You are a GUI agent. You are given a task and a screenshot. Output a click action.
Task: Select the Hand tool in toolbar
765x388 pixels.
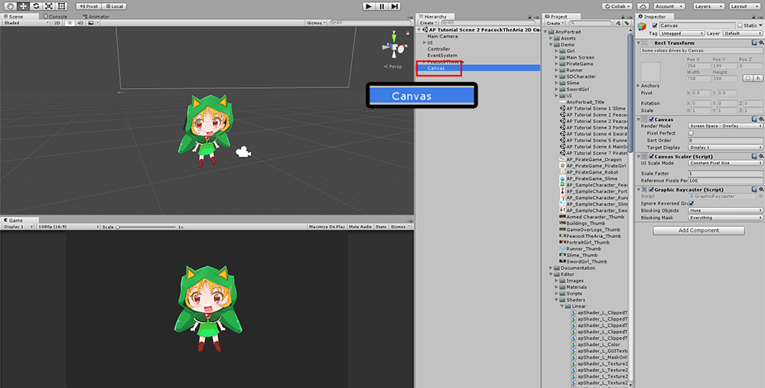(x=10, y=6)
